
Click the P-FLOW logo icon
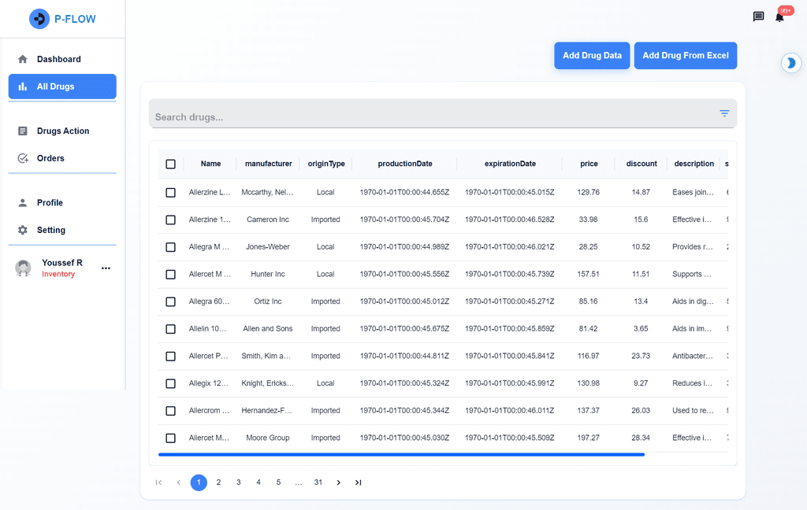coord(39,19)
